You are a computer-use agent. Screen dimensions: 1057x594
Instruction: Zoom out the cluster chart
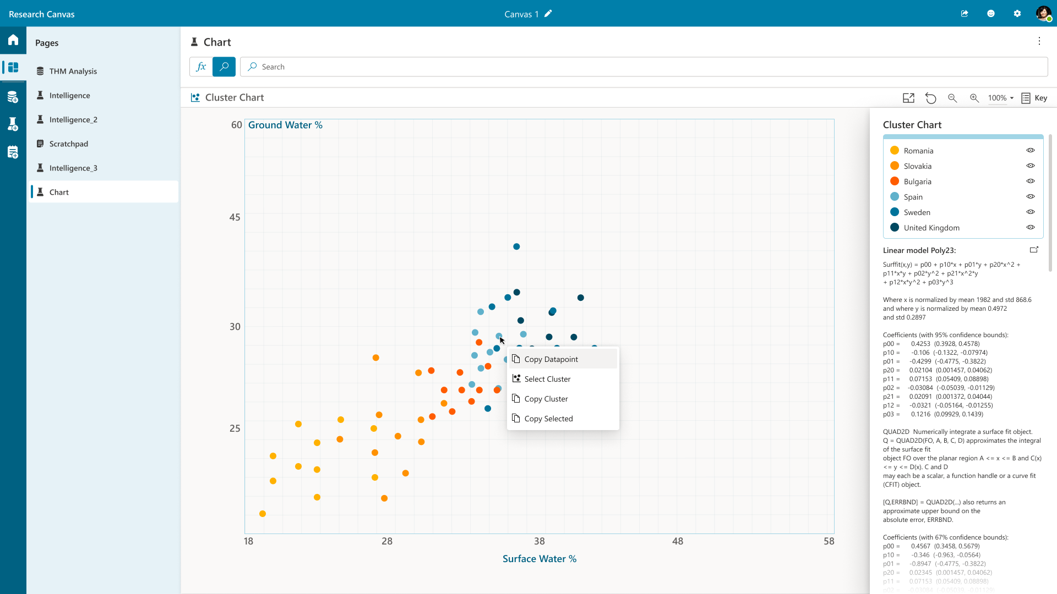[952, 98]
